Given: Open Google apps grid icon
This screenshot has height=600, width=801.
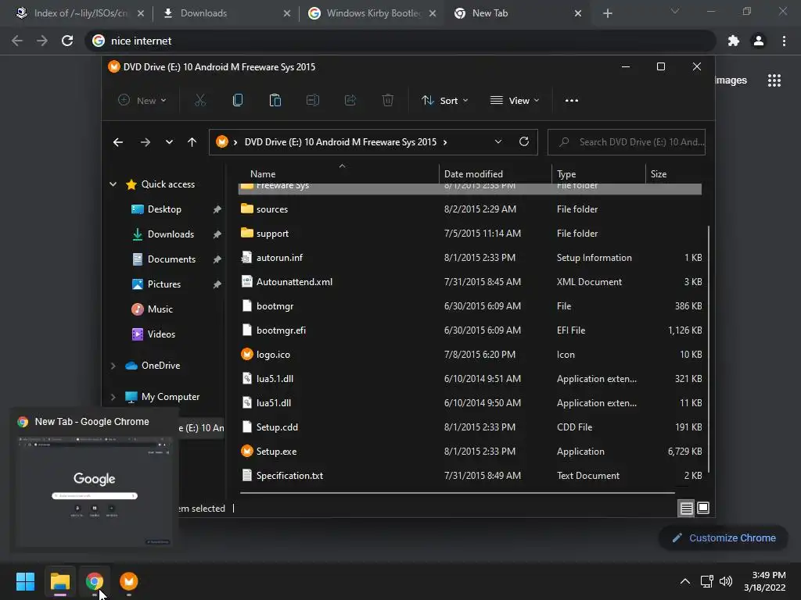Looking at the screenshot, I should [x=774, y=80].
